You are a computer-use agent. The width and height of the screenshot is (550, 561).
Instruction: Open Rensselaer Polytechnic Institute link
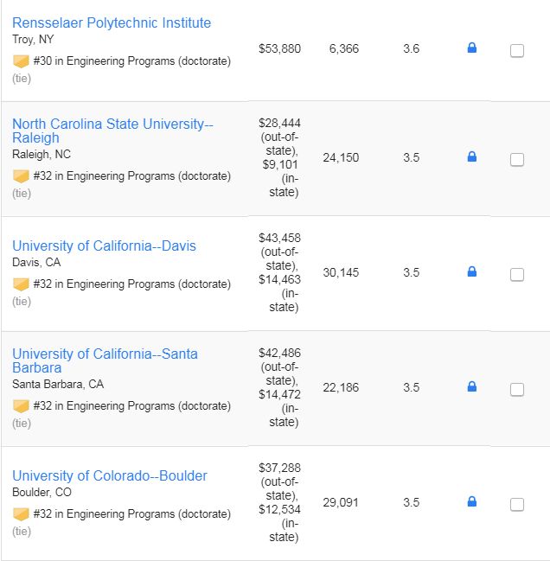[112, 22]
